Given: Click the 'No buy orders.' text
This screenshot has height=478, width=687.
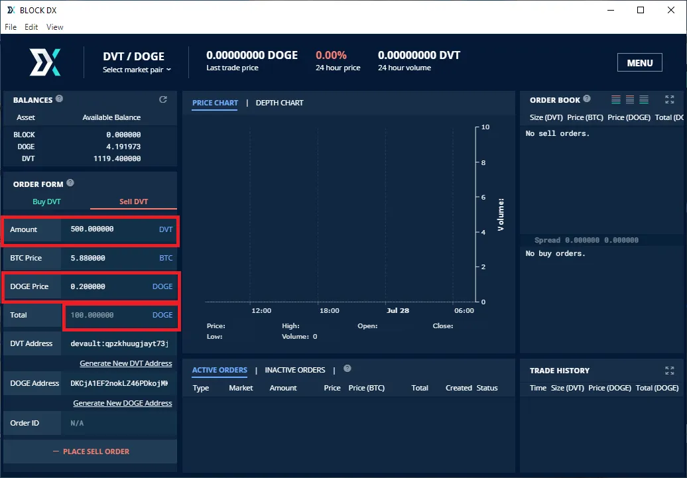Looking at the screenshot, I should (x=555, y=254).
